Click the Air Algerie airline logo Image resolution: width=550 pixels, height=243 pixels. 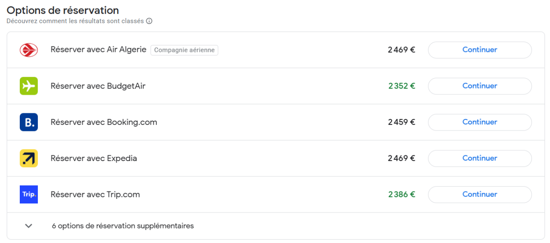tap(29, 50)
